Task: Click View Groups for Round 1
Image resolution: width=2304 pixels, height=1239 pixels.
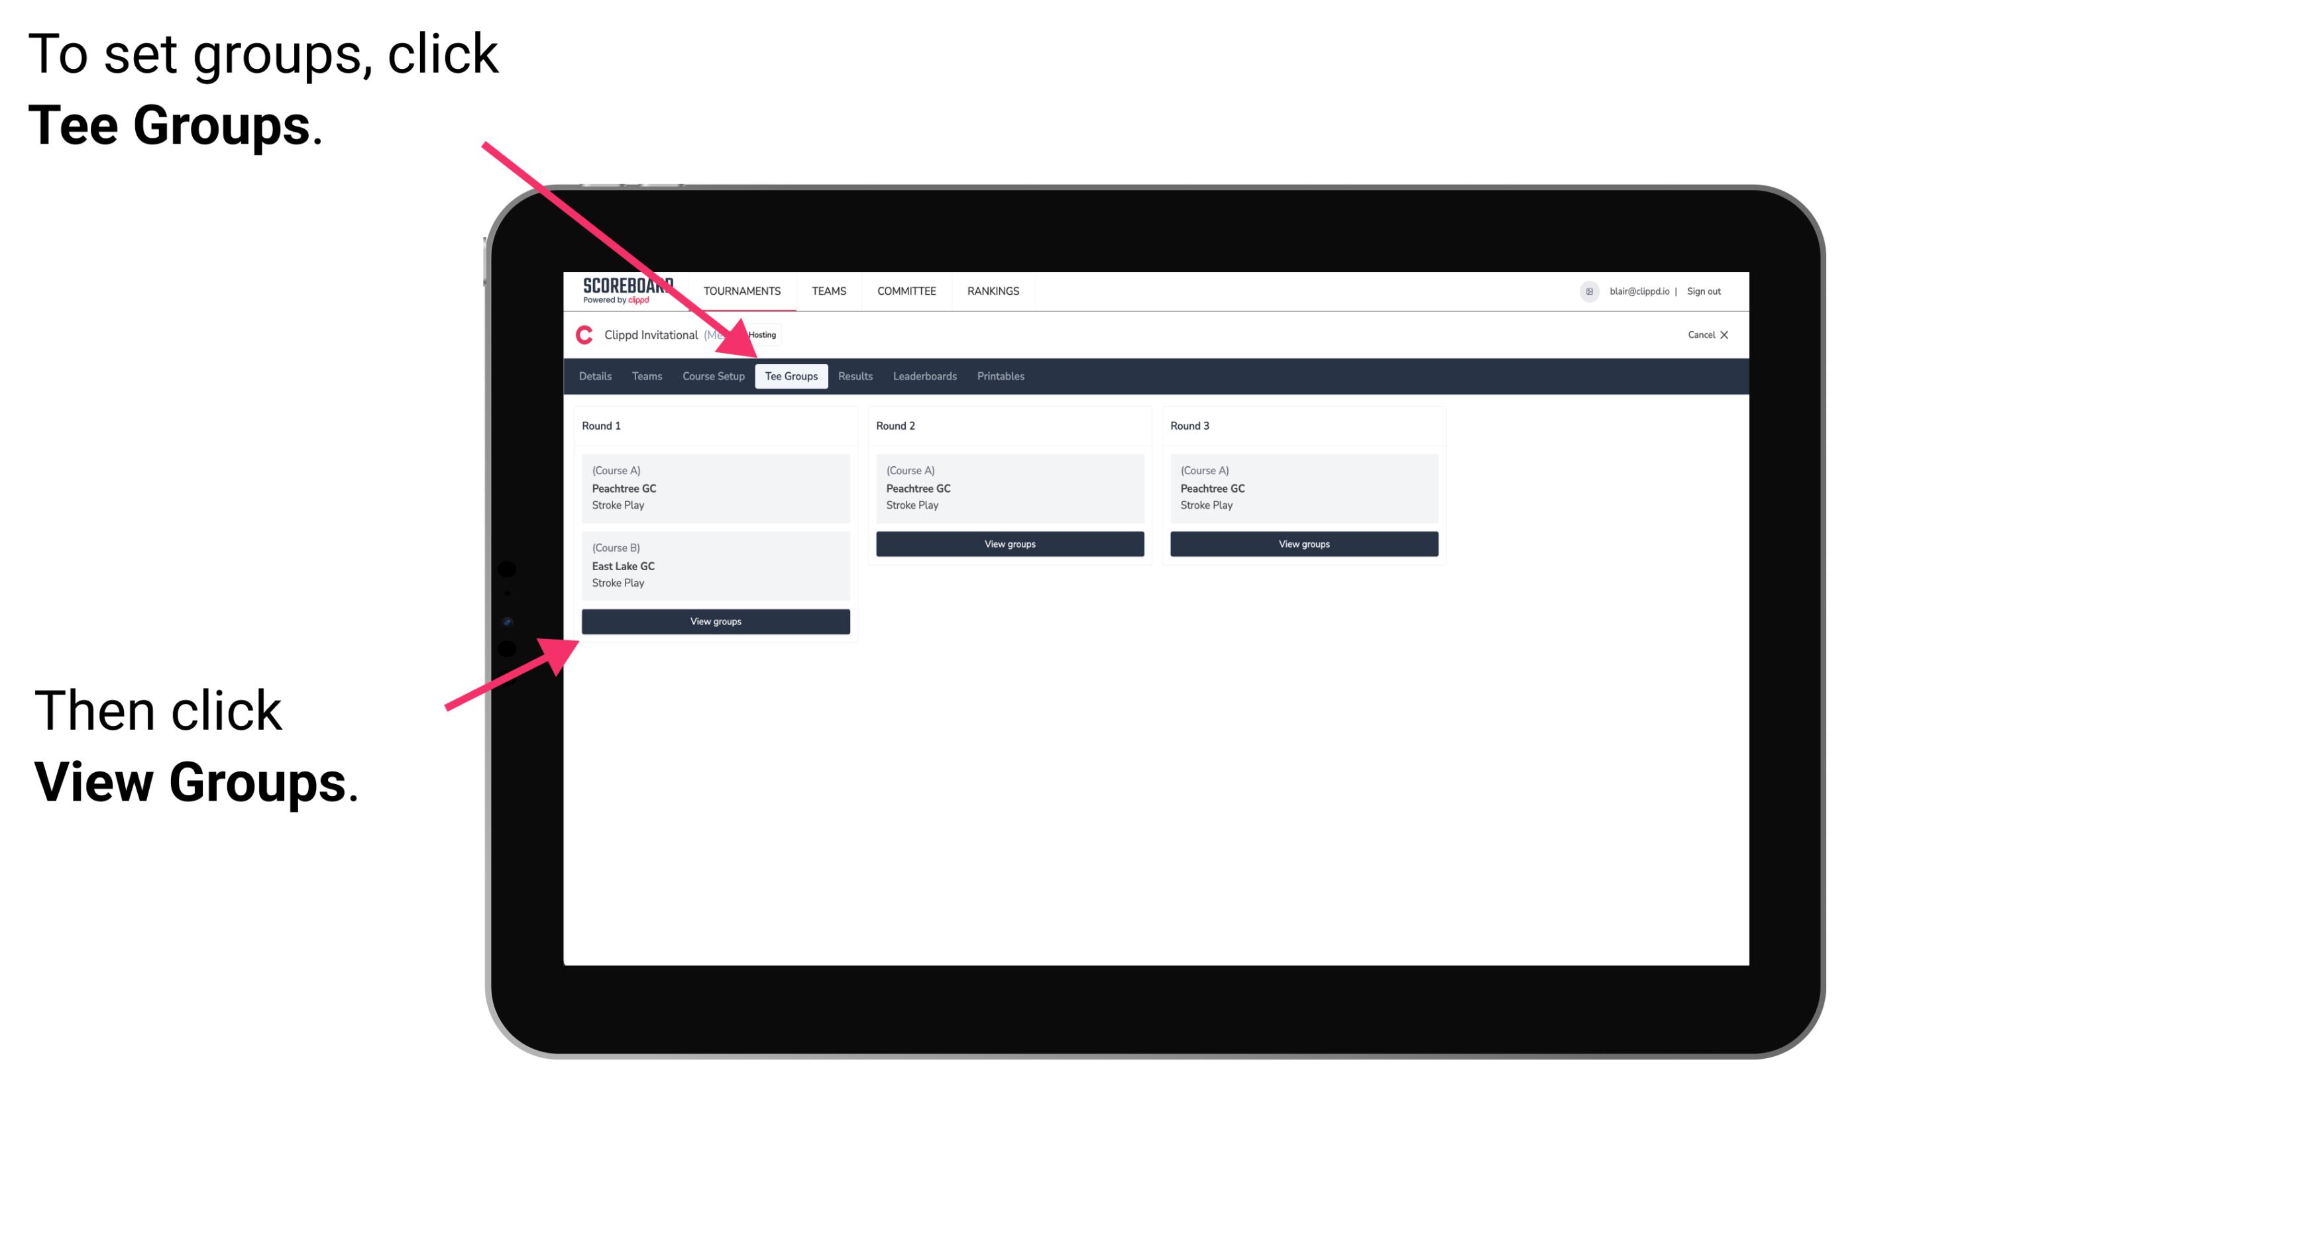Action: (716, 621)
